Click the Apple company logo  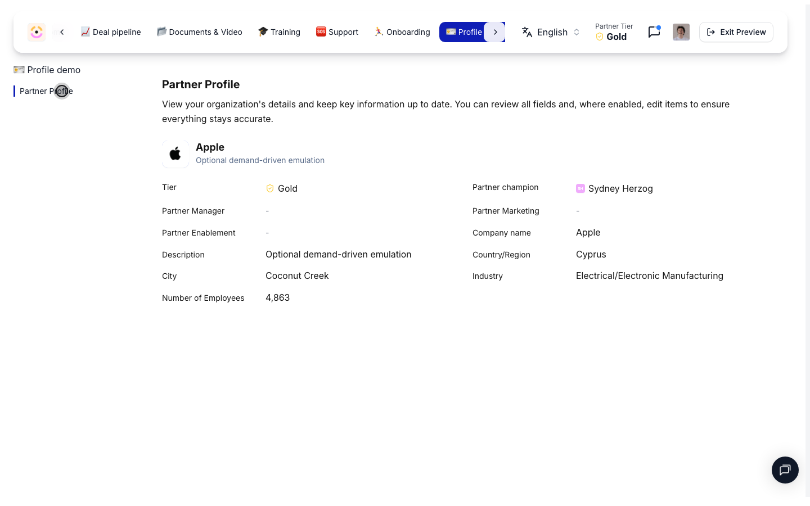(175, 153)
